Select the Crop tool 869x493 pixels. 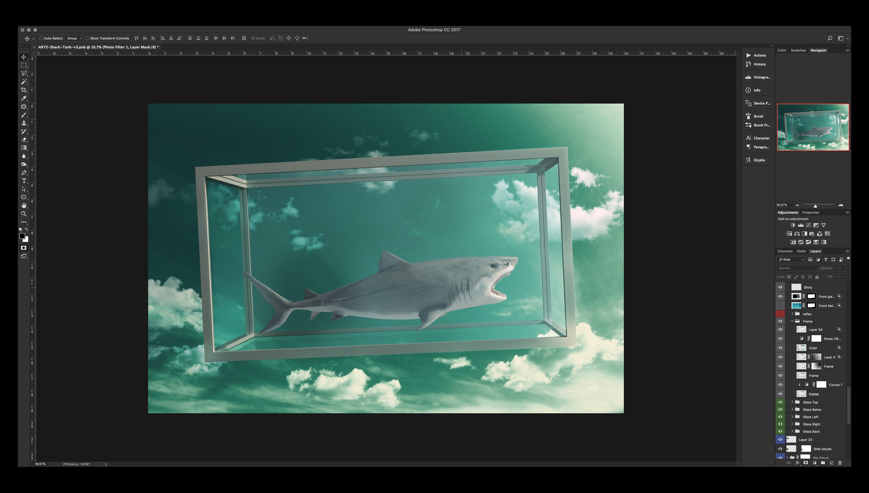click(x=24, y=90)
